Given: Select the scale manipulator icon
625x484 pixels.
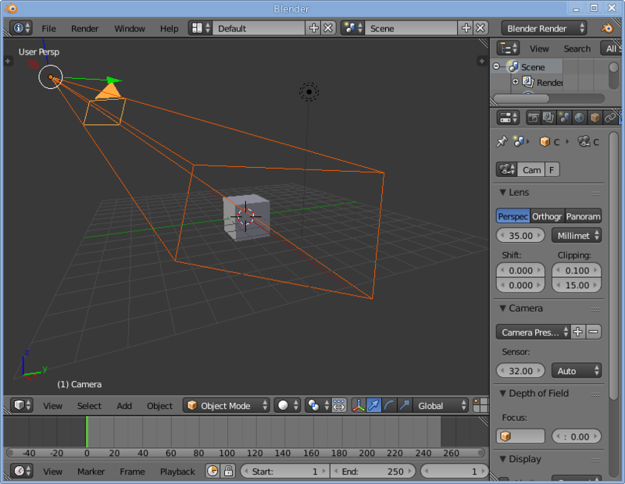Looking at the screenshot, I should (x=404, y=405).
